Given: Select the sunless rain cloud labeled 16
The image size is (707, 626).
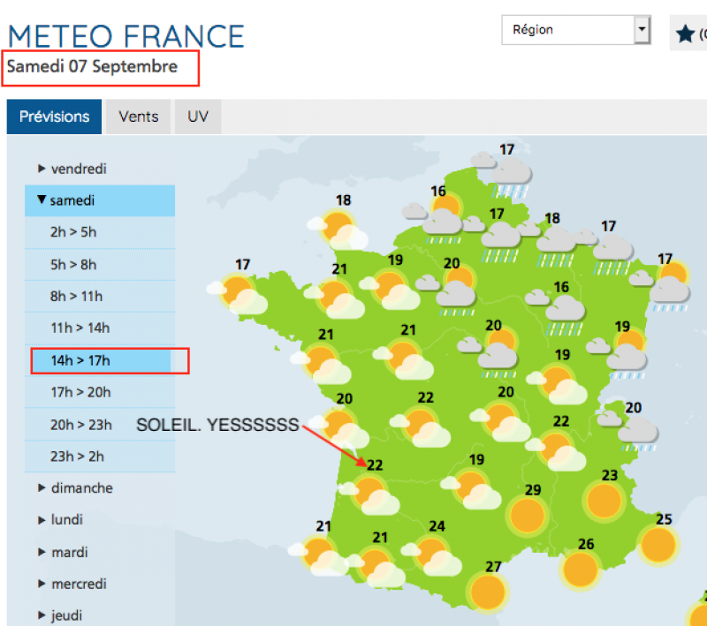Looking at the screenshot, I should point(556,313).
